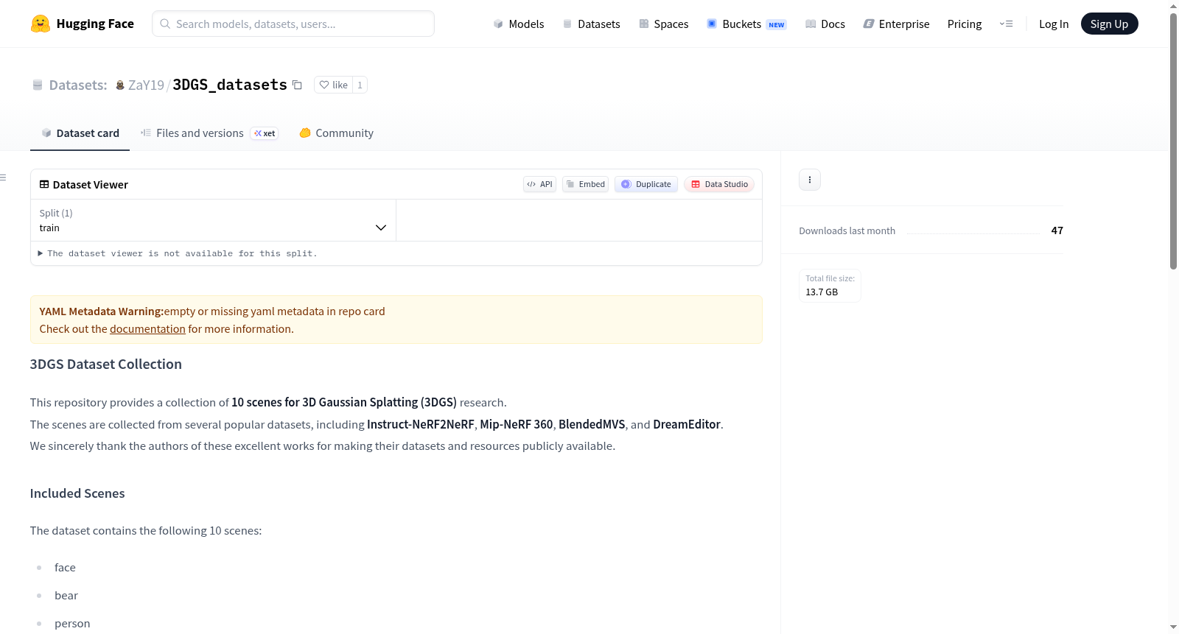Click the 'face' scene list item
Viewport: 1179px width, 634px height.
(x=65, y=568)
